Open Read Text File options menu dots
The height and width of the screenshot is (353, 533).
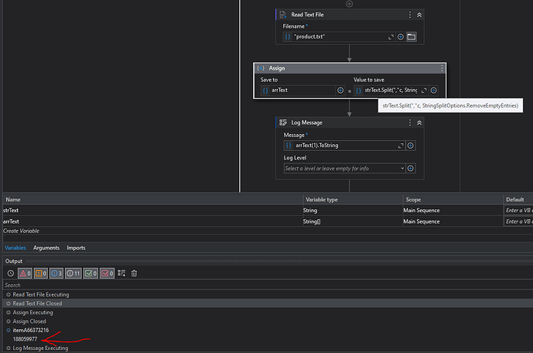click(410, 15)
